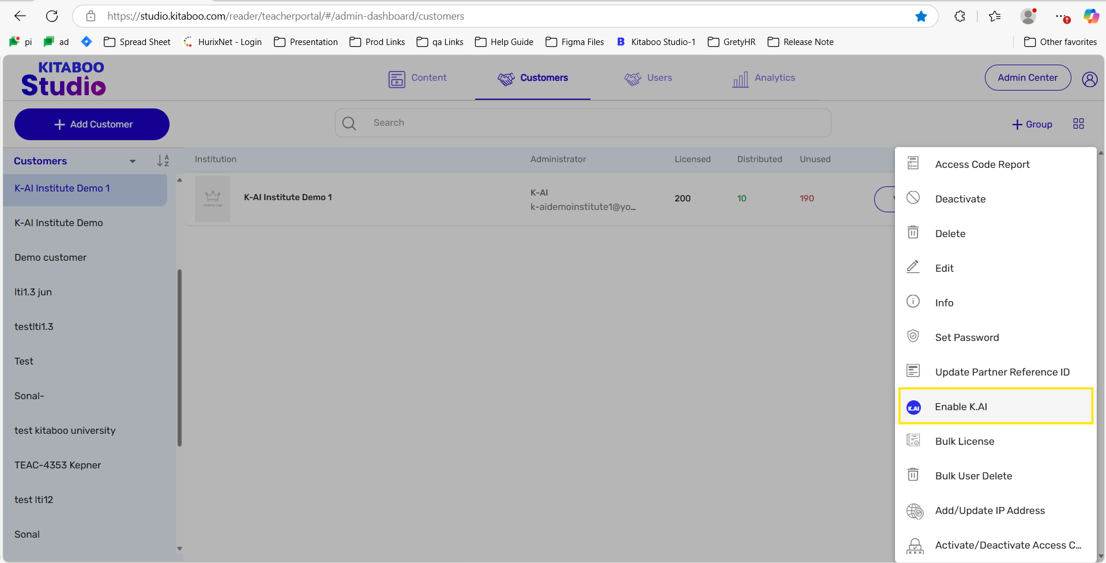Open the Content tab
This screenshot has width=1106, height=563.
click(417, 78)
